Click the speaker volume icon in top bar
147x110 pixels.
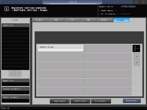click(x=136, y=2)
